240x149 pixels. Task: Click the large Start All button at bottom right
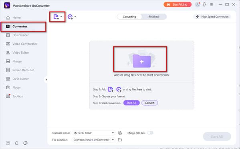pos(217,137)
